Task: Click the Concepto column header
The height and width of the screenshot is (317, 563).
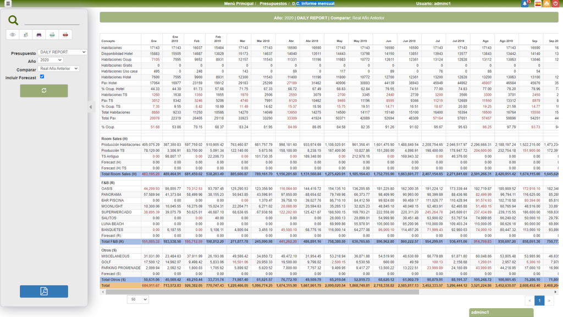Action: (x=108, y=41)
